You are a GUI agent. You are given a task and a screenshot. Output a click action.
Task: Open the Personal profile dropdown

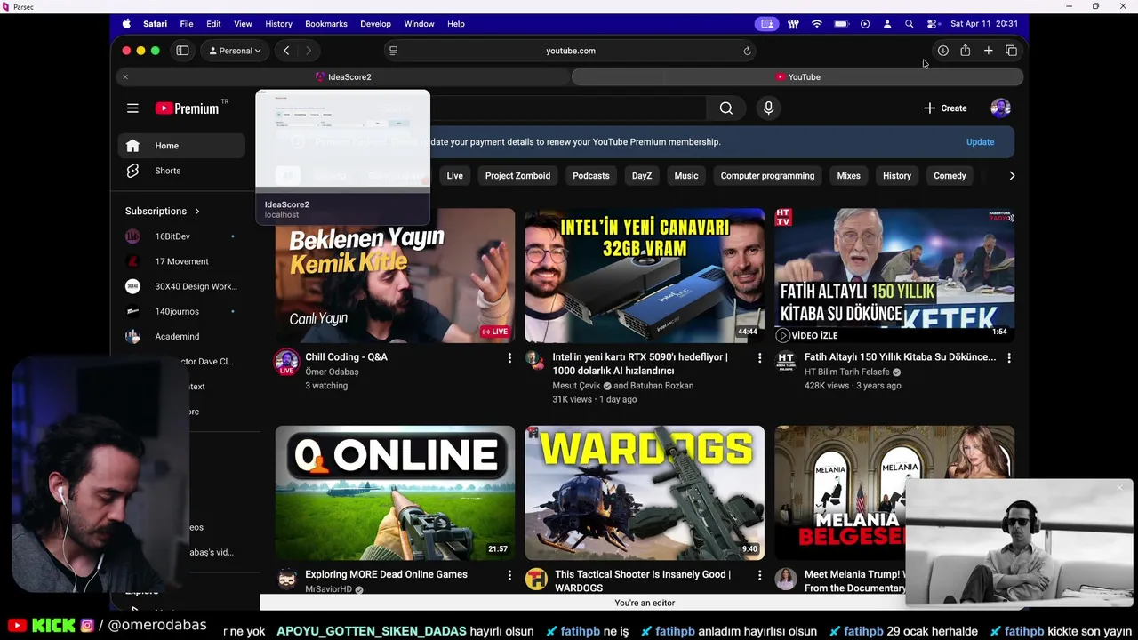[236, 51]
